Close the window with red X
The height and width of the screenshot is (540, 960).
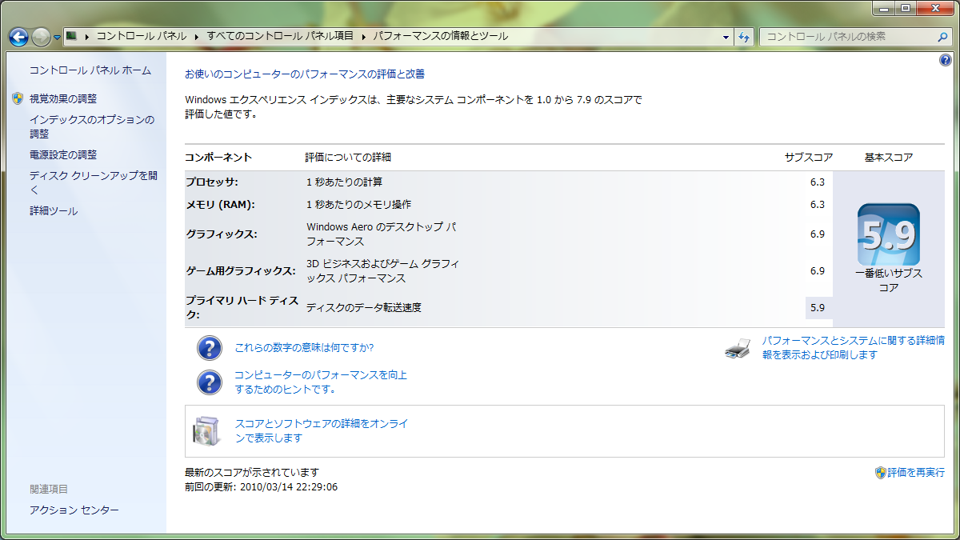[x=934, y=7]
